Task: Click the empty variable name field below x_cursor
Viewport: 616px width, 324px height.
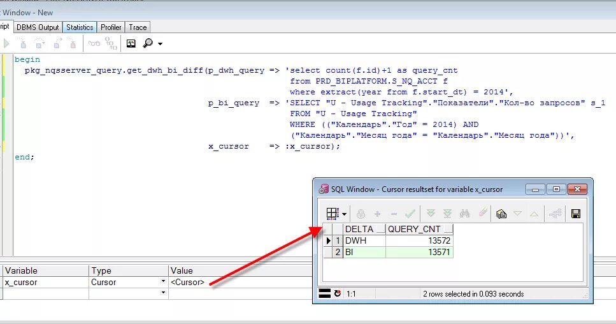Action: coord(46,293)
